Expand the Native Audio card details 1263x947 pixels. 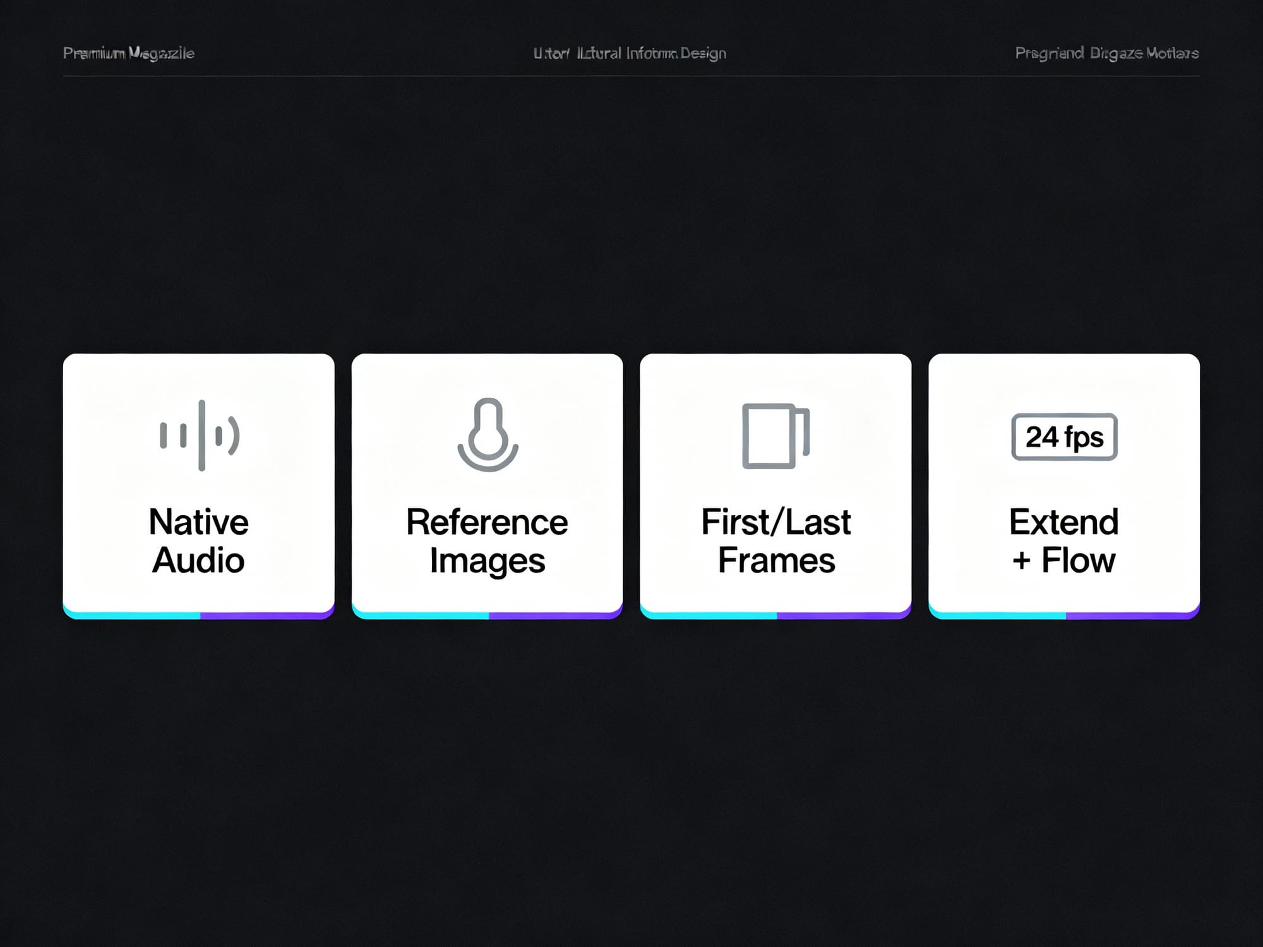point(199,486)
